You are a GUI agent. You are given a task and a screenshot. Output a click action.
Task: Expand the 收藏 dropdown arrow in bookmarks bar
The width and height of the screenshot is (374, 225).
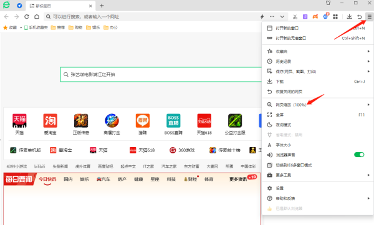point(21,27)
